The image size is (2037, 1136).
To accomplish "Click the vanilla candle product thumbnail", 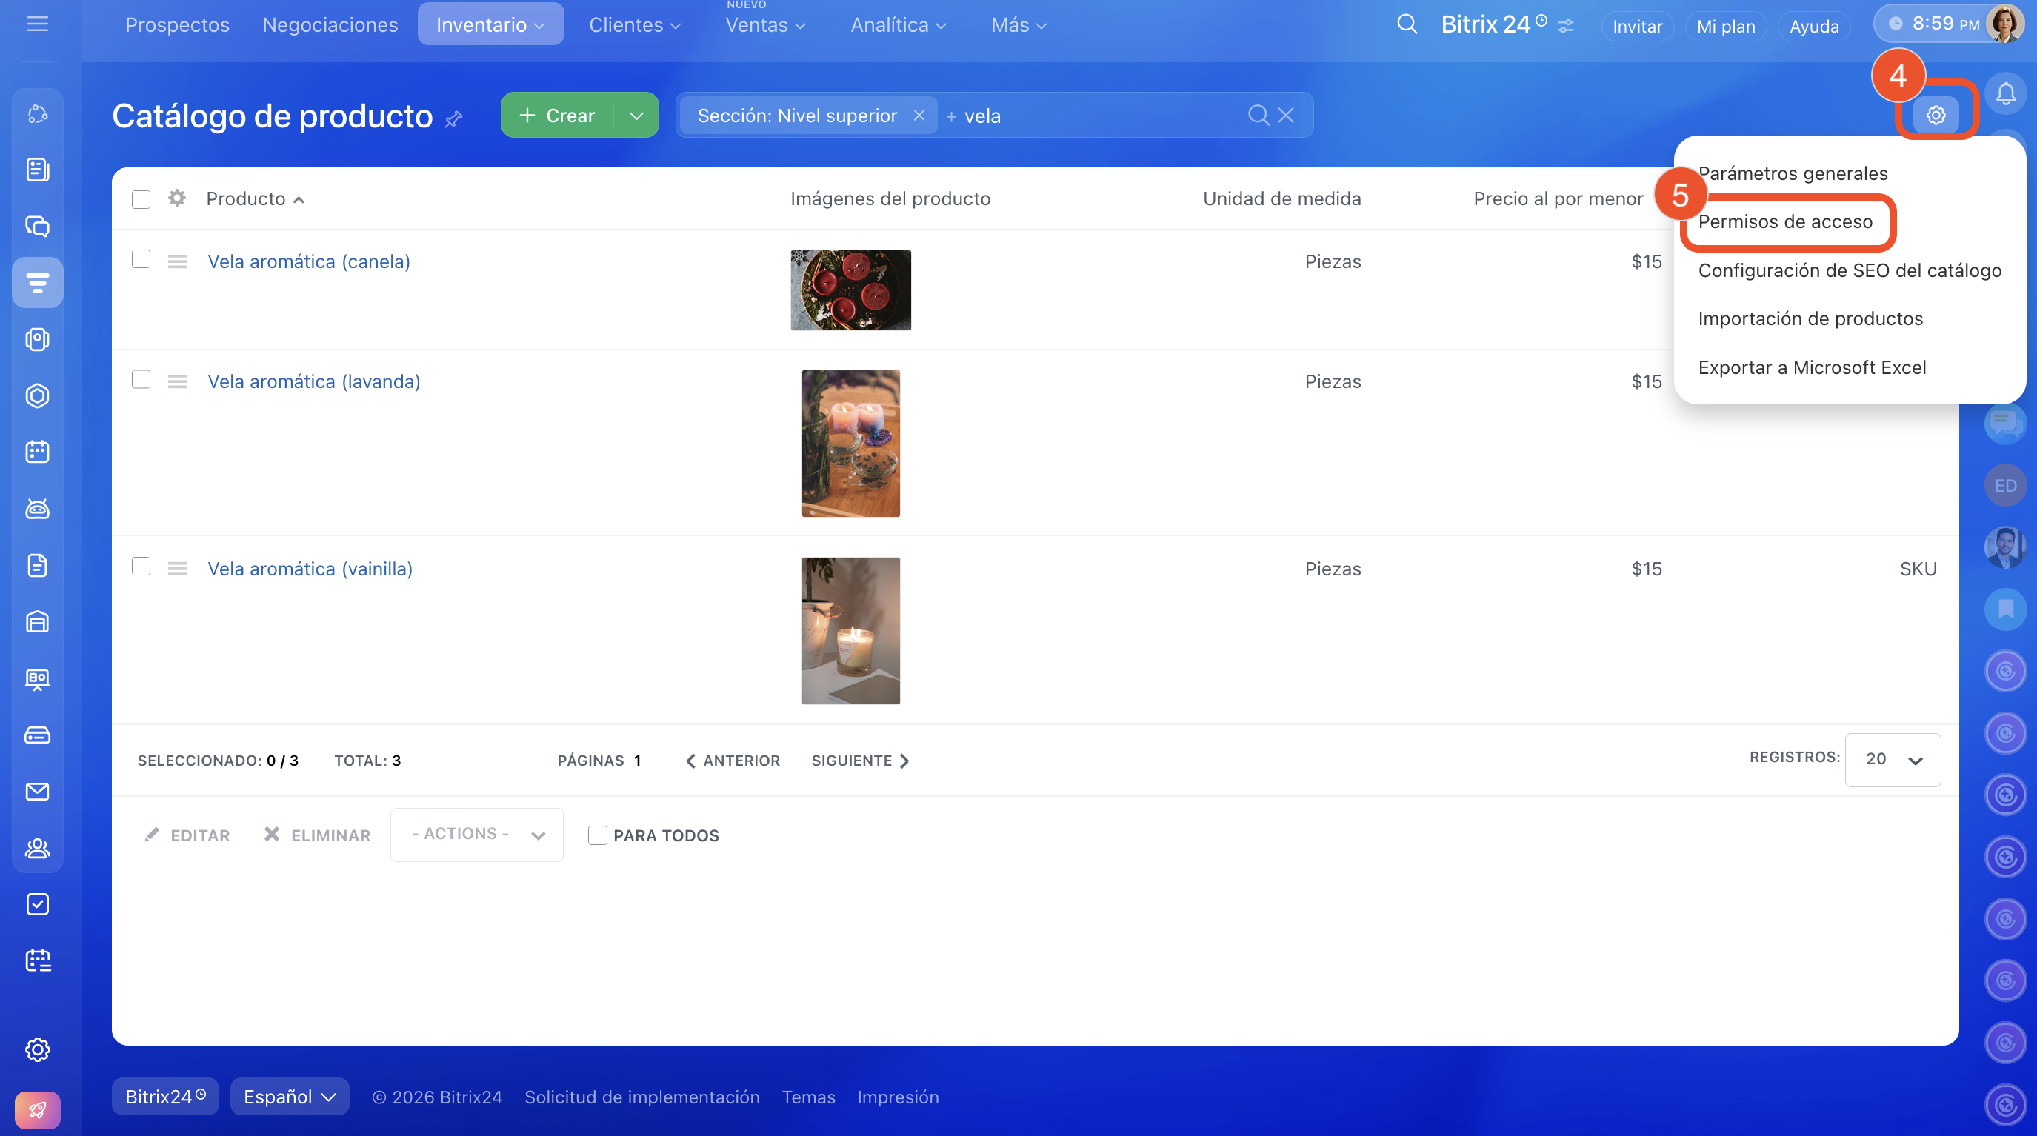I will click(850, 631).
